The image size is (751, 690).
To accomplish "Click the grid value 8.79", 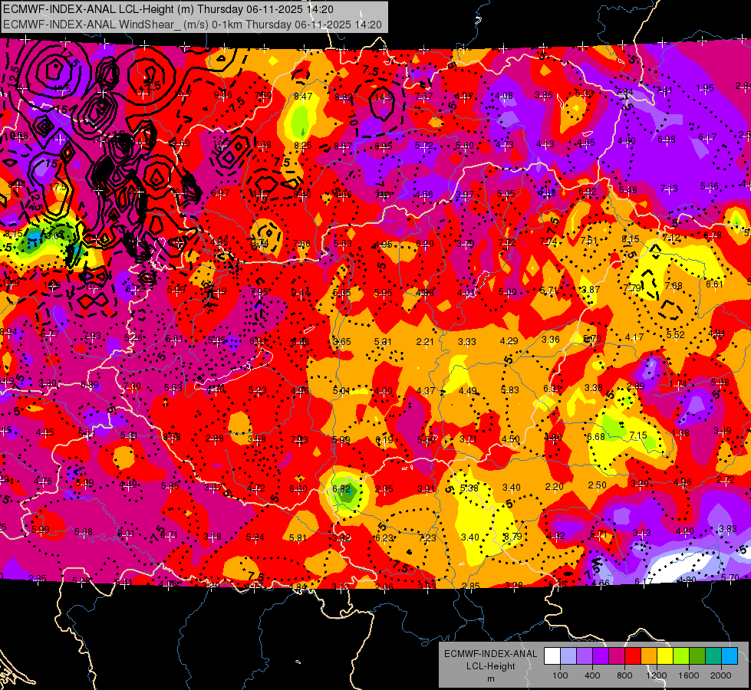I will click(x=512, y=537).
